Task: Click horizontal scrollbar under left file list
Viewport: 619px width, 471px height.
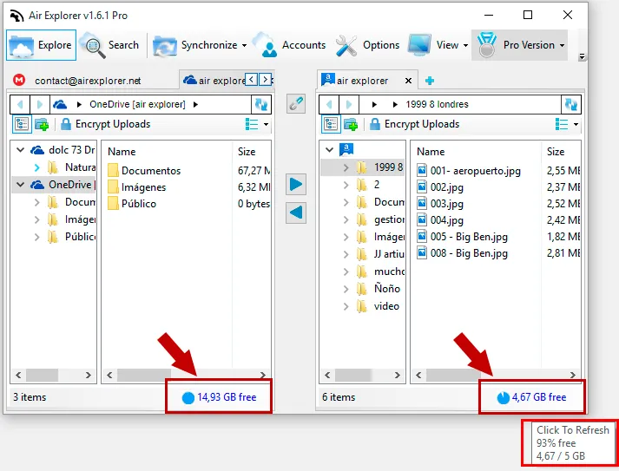Action: click(186, 375)
